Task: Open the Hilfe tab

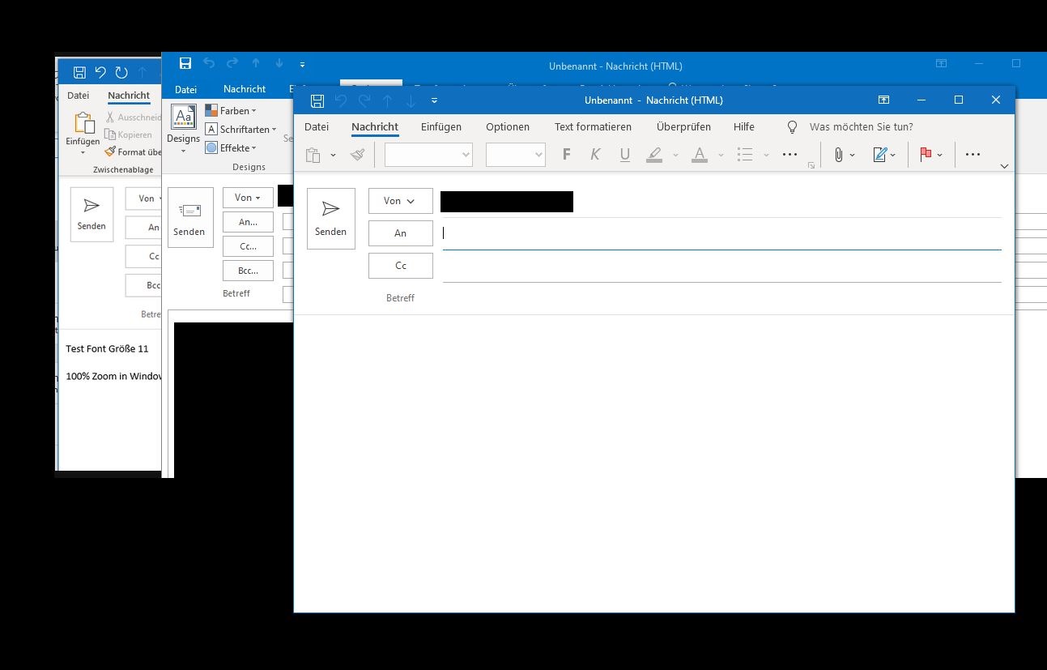Action: (x=744, y=127)
